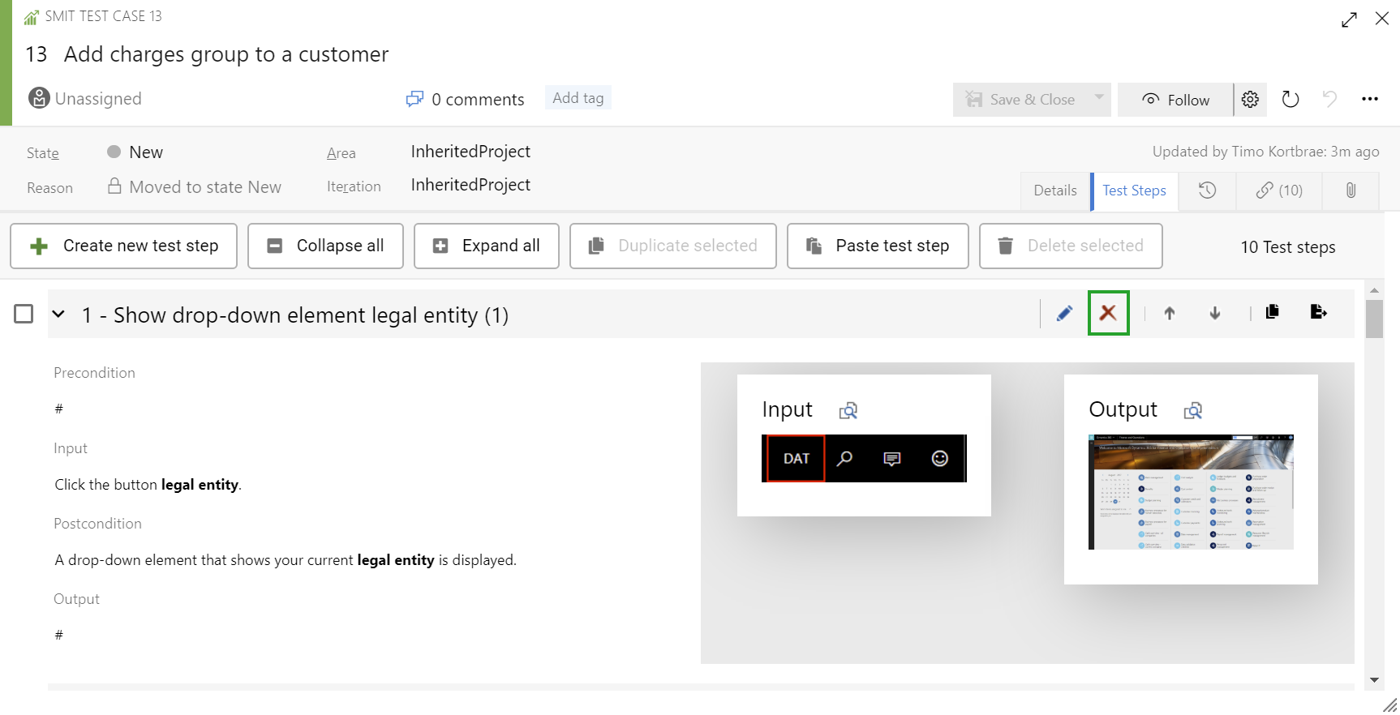The height and width of the screenshot is (715, 1400).
Task: Move test step 1 up with arrow
Action: tap(1169, 314)
